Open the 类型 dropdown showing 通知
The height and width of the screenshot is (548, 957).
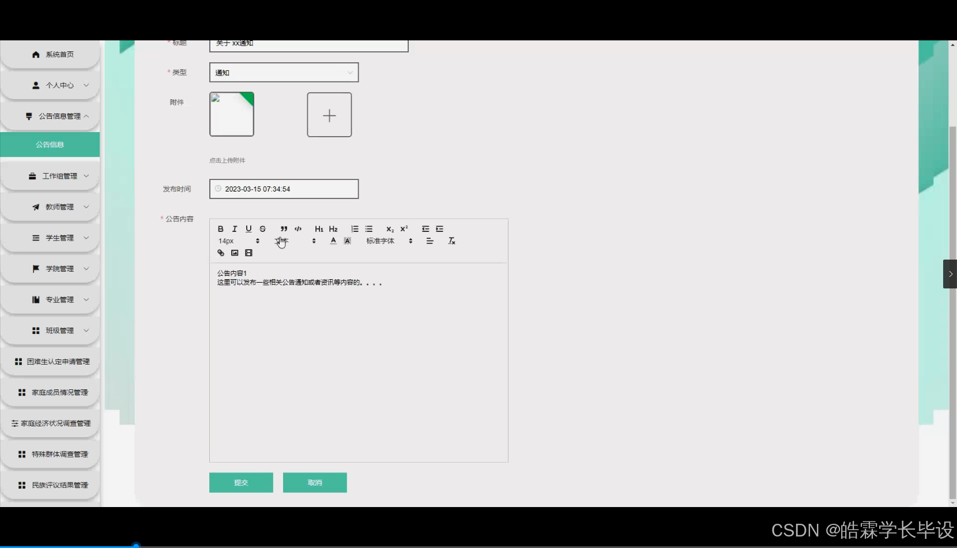click(x=284, y=72)
